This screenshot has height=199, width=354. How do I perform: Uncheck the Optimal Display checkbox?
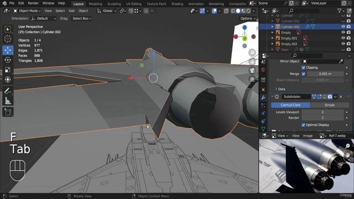[x=303, y=125]
